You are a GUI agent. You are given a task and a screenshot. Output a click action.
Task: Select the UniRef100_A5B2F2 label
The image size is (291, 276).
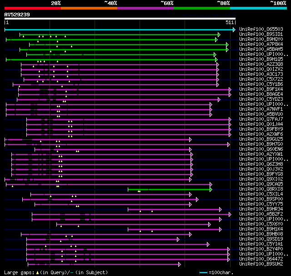261,214
